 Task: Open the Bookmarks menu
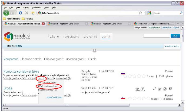point(32,8)
